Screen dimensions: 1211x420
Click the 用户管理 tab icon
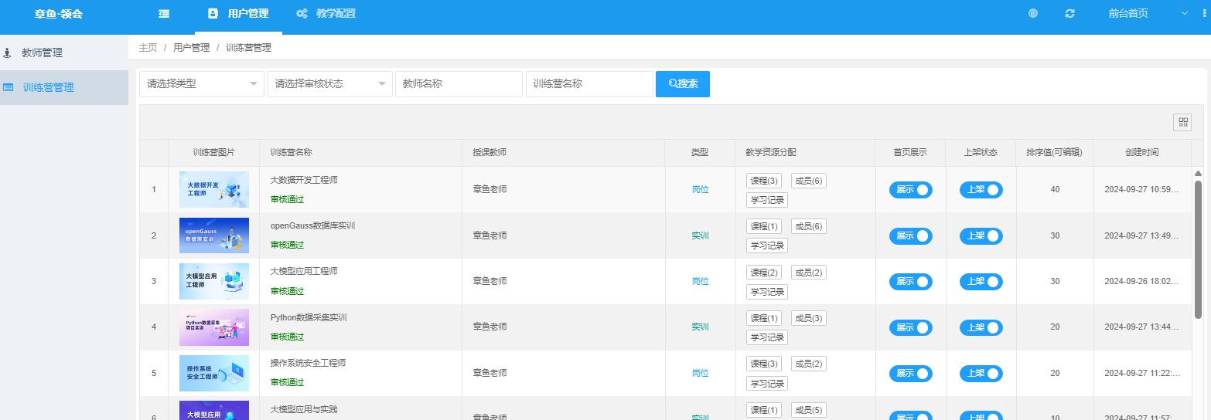pos(213,13)
